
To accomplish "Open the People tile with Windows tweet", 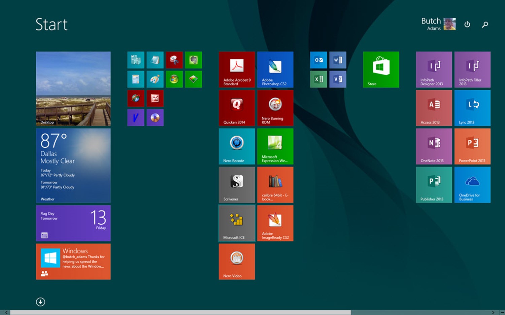I will pos(73,262).
